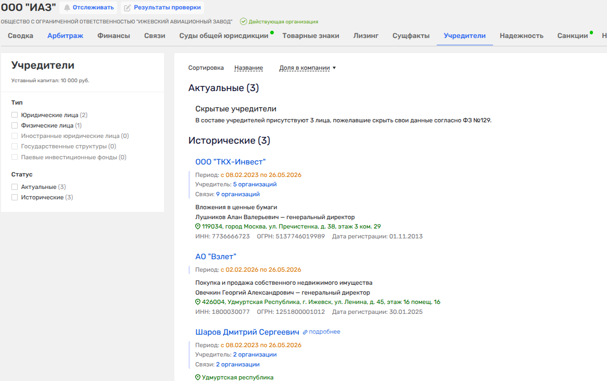Open Суды общей юрисдикции tab
Viewport: 607px width, 381px height.
(224, 35)
